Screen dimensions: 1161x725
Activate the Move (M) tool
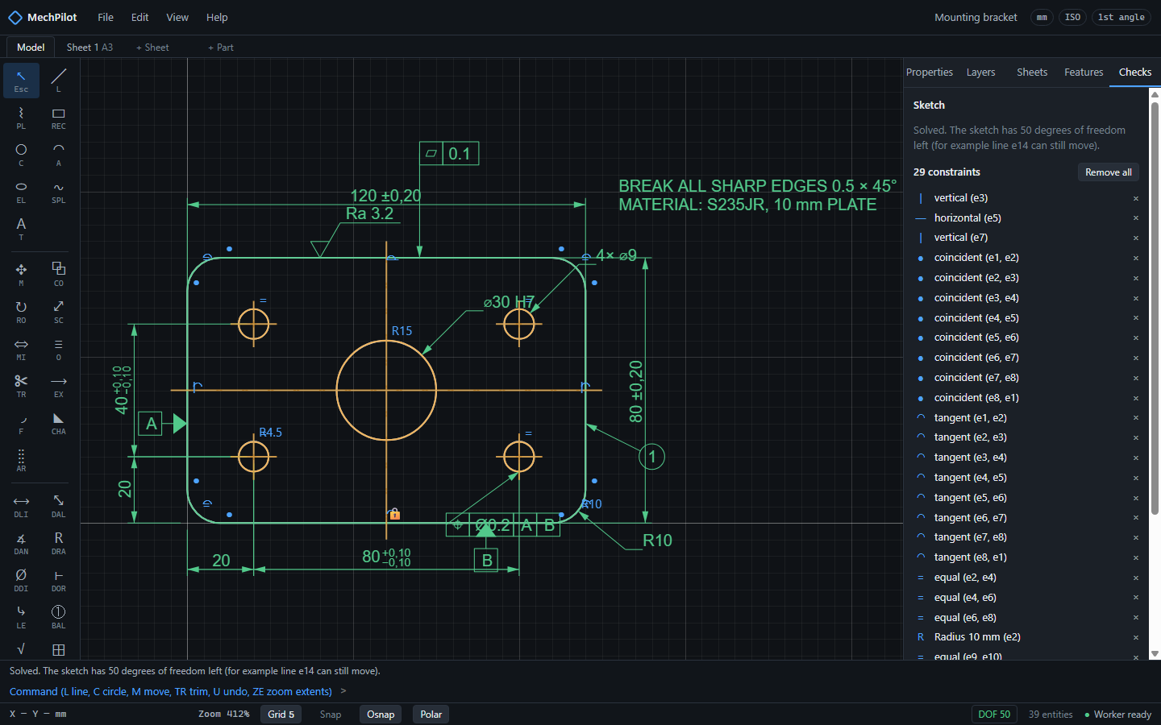21,275
